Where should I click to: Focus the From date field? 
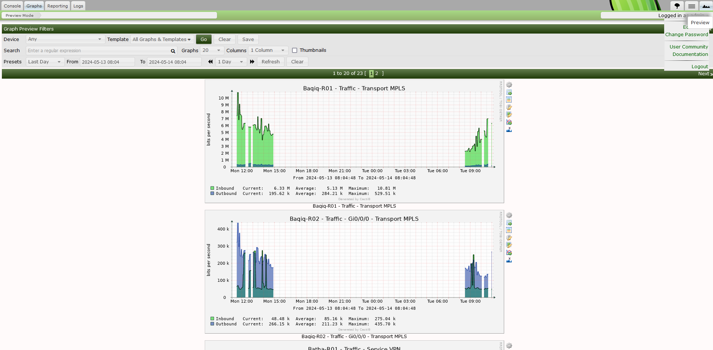107,62
